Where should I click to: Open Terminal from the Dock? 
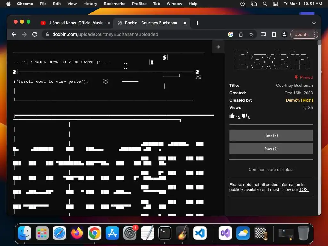[x=165, y=233]
